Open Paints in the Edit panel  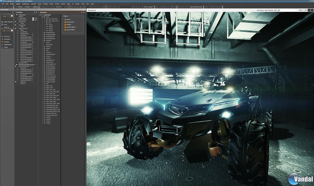click(x=6, y=47)
